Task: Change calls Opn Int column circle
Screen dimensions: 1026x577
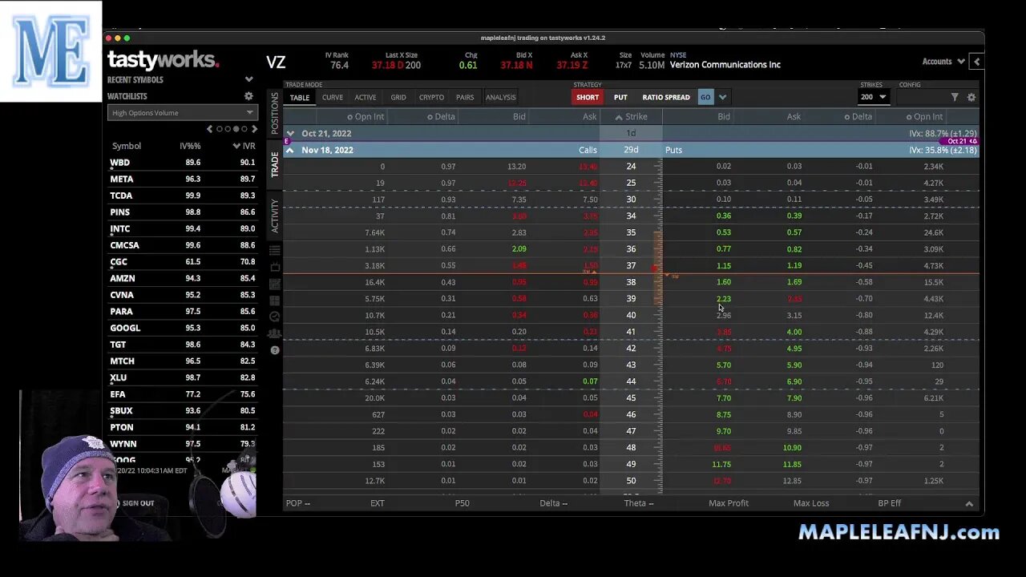Action: [x=349, y=117]
